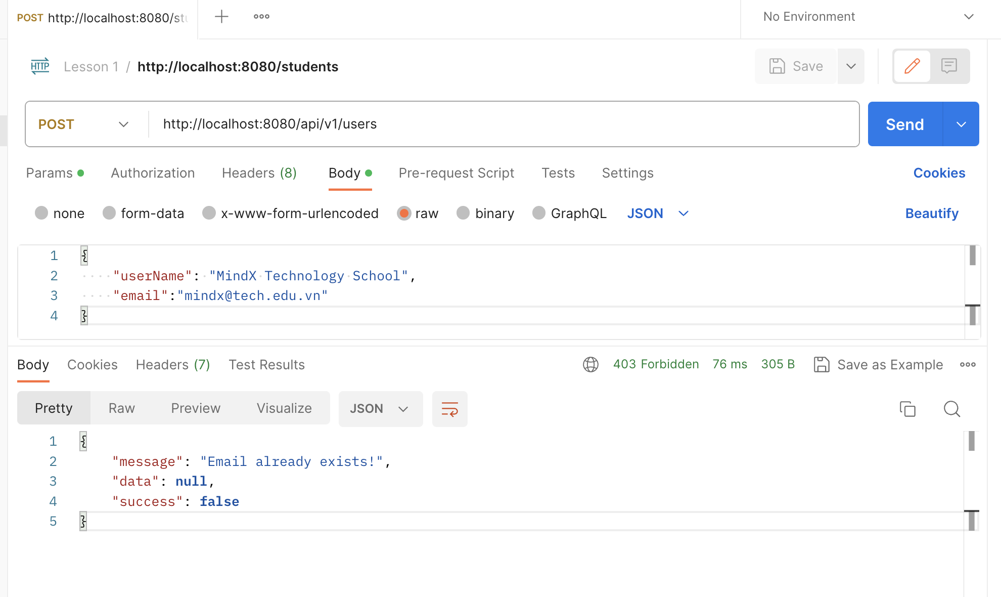Viewport: 1001px width, 597px height.
Task: Click the Beautify link
Action: 931,214
